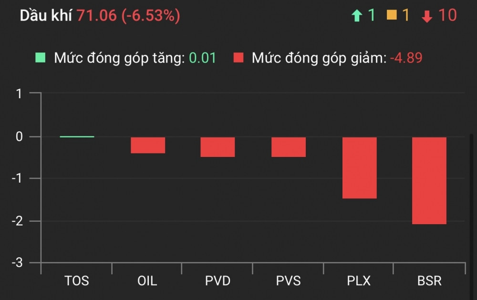
Task: Click the count of 10 decliners
Action: click(x=447, y=16)
